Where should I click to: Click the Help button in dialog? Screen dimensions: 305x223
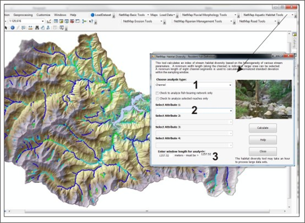(x=262, y=140)
